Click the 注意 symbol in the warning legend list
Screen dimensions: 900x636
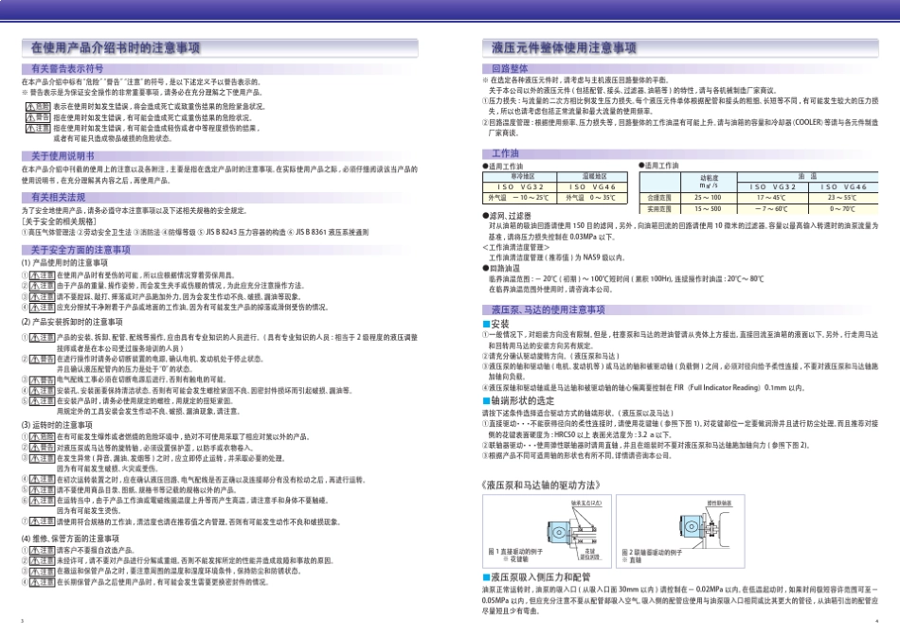pyautogui.click(x=38, y=129)
